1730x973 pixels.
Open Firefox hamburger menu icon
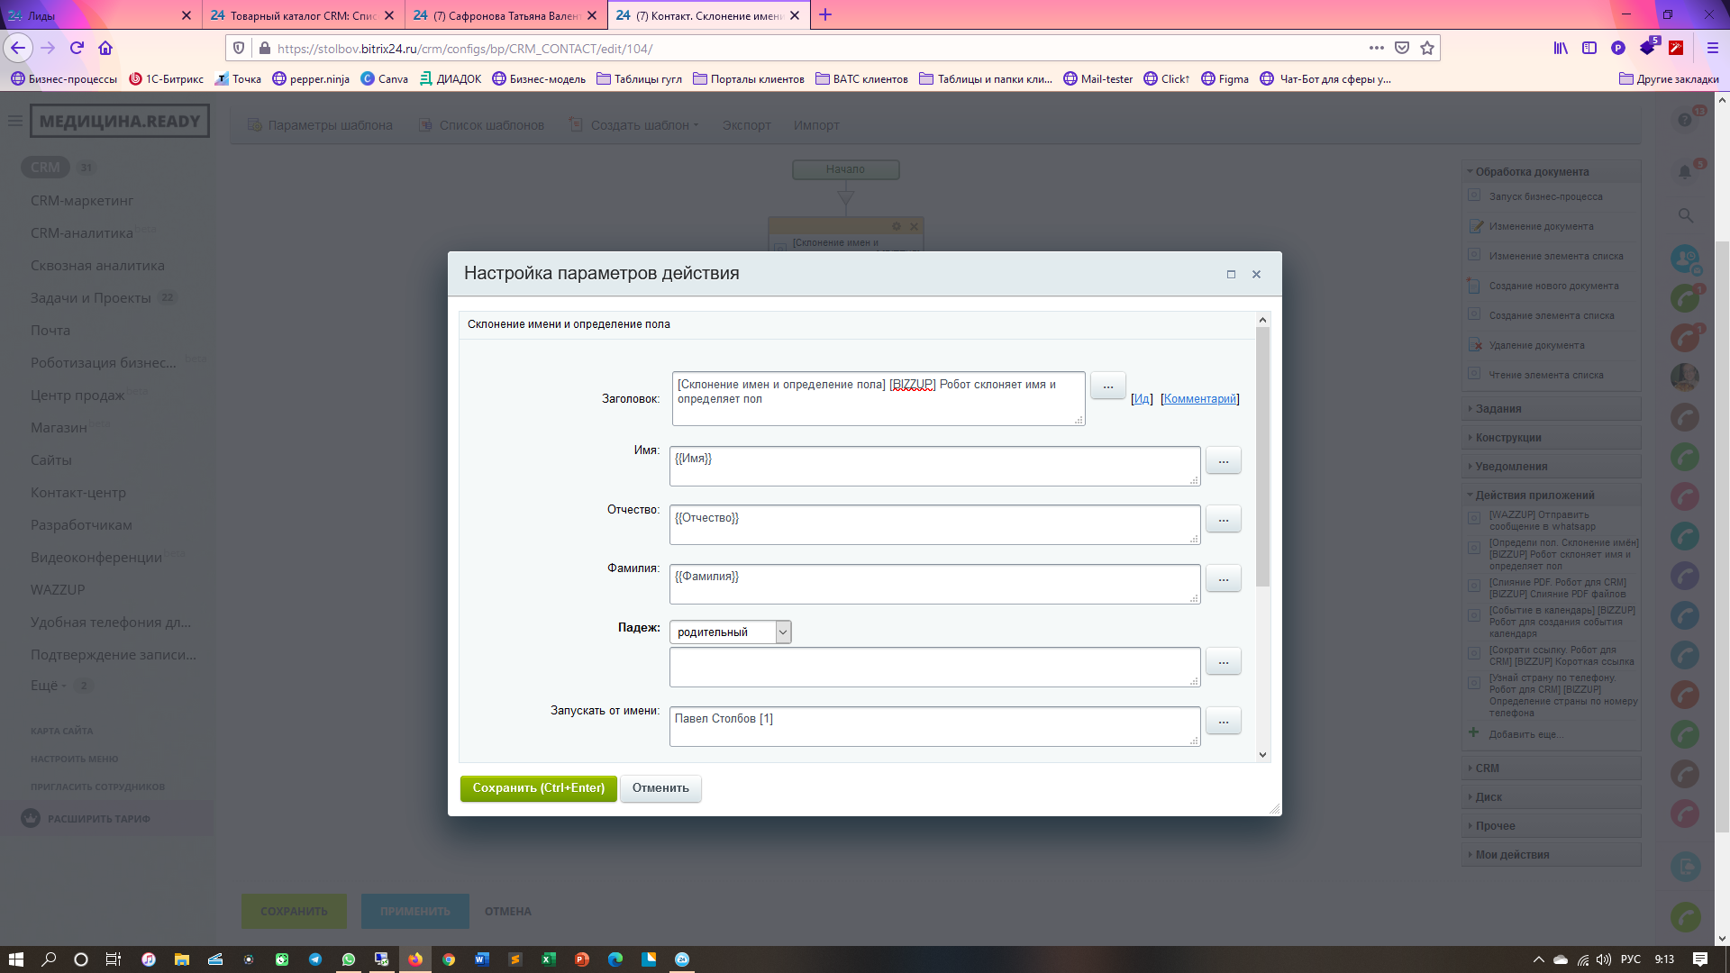click(x=1713, y=48)
